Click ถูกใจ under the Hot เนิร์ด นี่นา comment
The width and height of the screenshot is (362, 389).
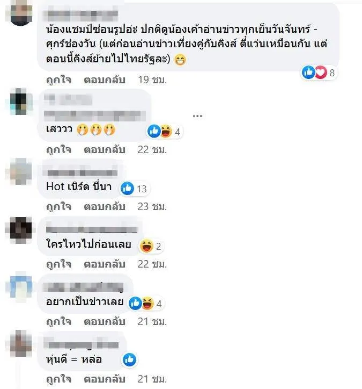(59, 207)
